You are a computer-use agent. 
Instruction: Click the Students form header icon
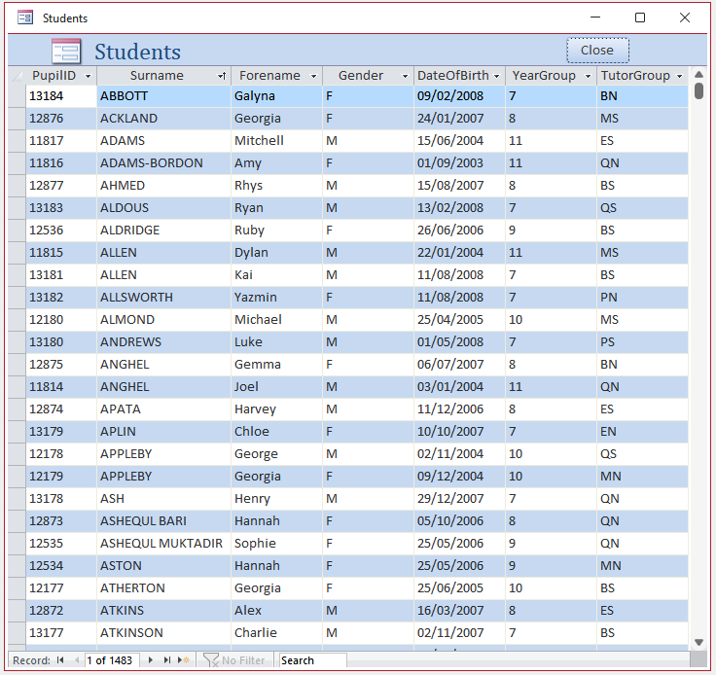coord(66,52)
